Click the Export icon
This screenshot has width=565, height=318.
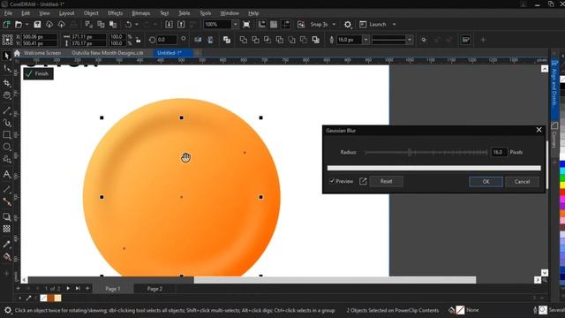(181, 25)
